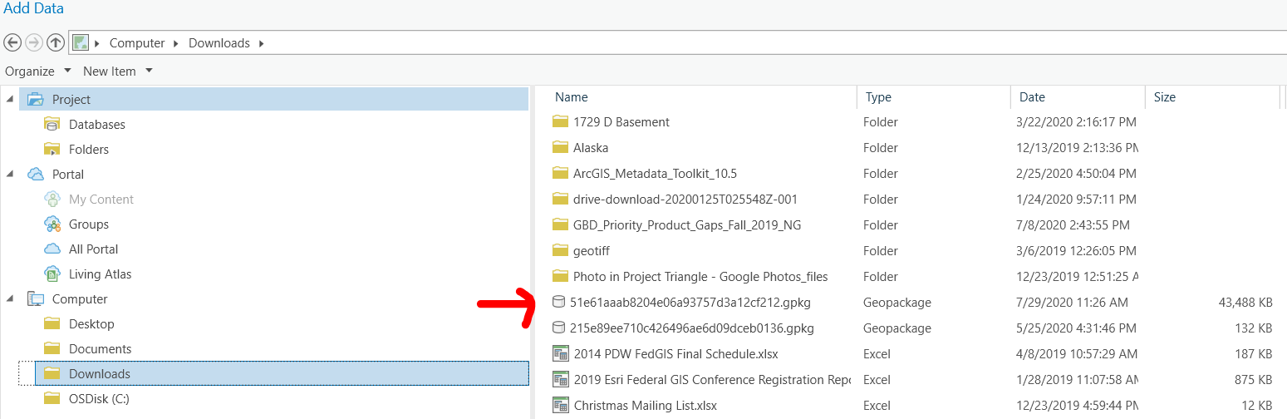1287x419 pixels.
Task: Open the geotiff folder
Action: pos(592,250)
